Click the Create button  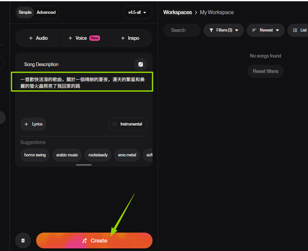[x=94, y=240]
